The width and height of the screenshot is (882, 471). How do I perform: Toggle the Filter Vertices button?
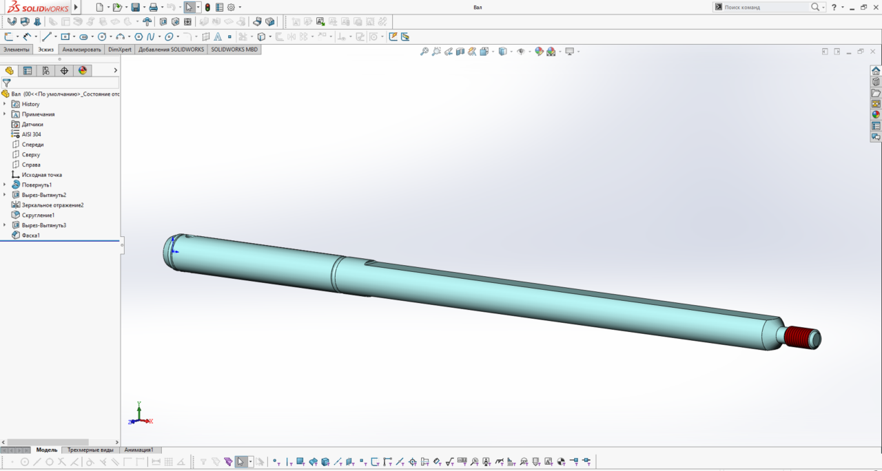click(x=276, y=461)
